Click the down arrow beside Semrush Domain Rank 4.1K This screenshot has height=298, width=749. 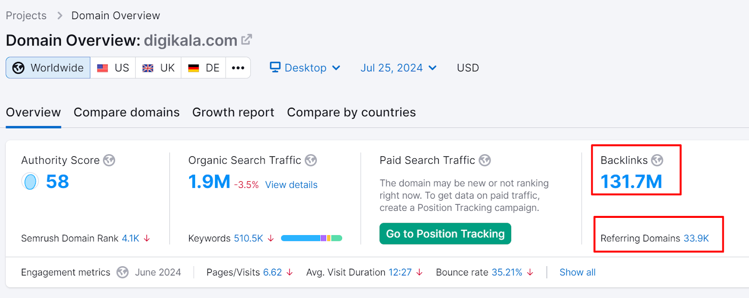[x=147, y=238]
